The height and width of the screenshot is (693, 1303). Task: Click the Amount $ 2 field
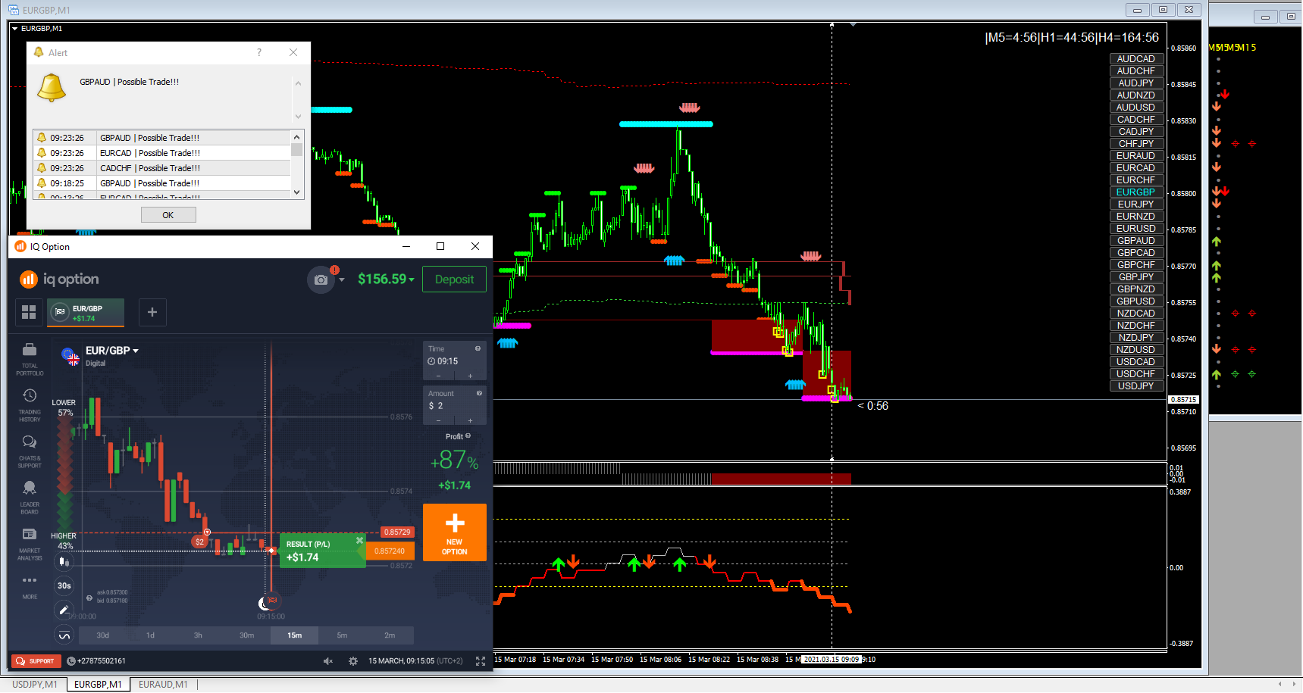tap(455, 406)
